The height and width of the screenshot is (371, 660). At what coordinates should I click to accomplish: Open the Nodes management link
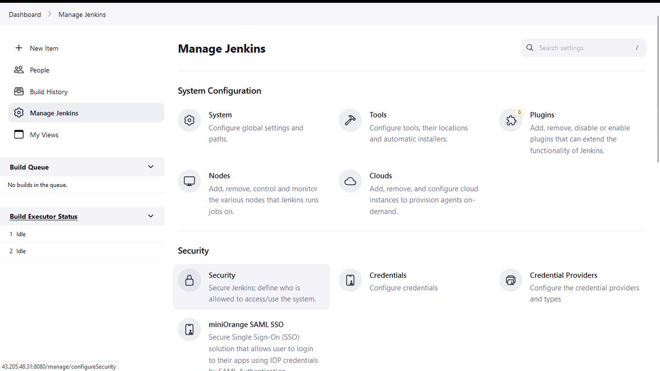point(219,176)
